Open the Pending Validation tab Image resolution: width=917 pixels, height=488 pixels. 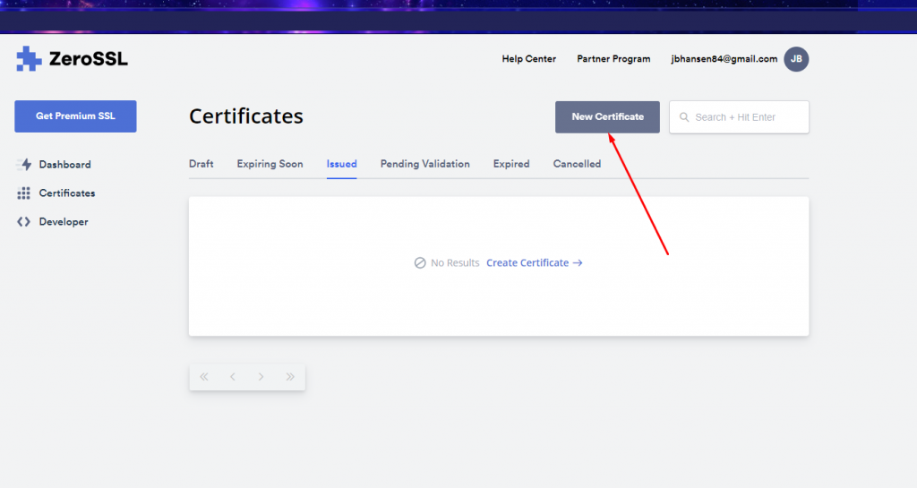coord(425,164)
